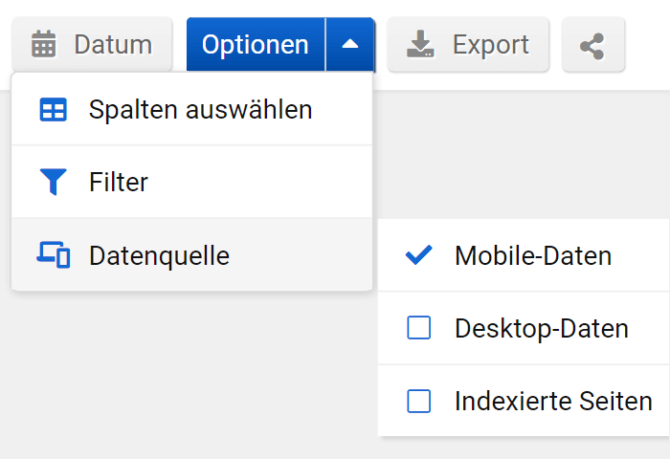Click the devices icon beside Datenquelle
The width and height of the screenshot is (670, 459).
54,255
